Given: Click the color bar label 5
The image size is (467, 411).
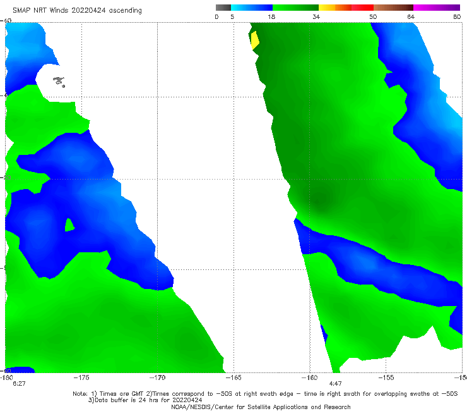Looking at the screenshot, I should point(232,16).
